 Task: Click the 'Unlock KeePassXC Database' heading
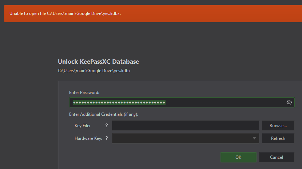coord(98,62)
